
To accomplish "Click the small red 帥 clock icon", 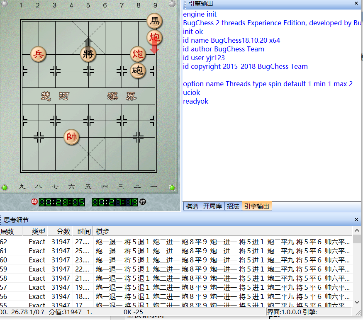I will tap(34, 202).
